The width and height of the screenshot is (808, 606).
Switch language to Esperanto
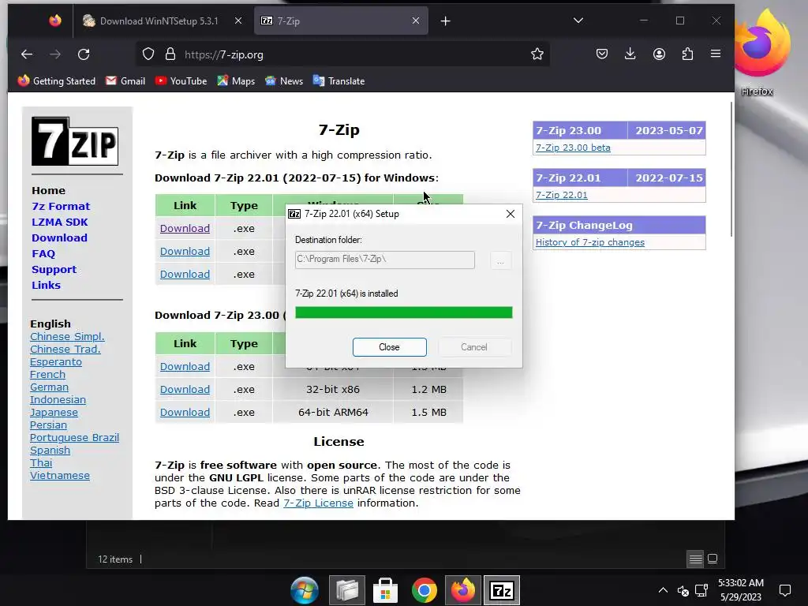56,361
